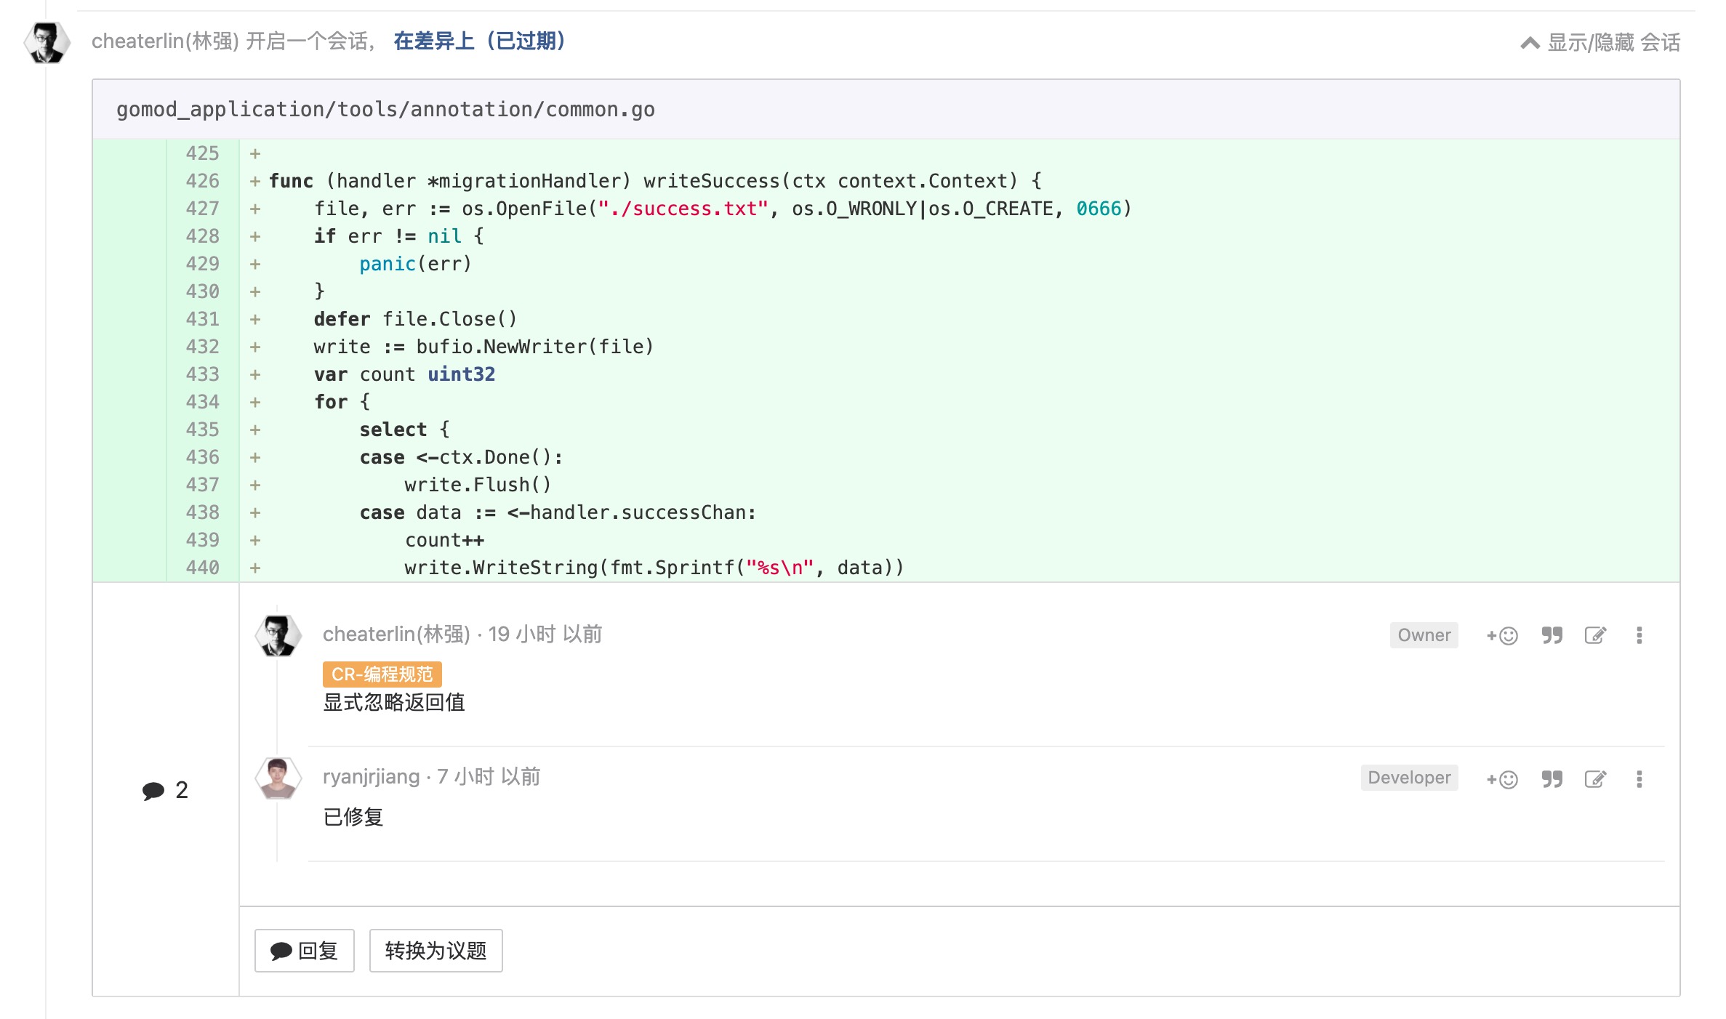The height and width of the screenshot is (1019, 1726).
Task: Open cheaterlin's avatar in the discussion header
Action: [47, 43]
